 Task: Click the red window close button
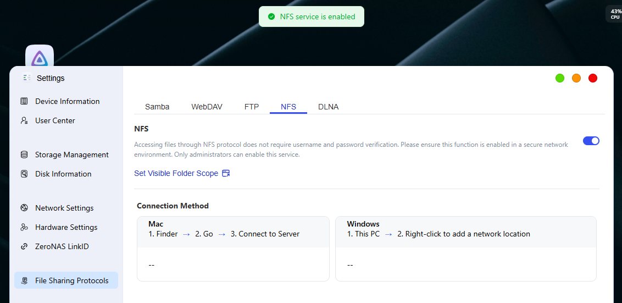[593, 78]
